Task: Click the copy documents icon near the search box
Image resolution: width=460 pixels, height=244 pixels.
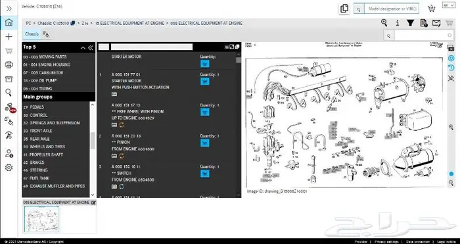Action: (x=344, y=9)
